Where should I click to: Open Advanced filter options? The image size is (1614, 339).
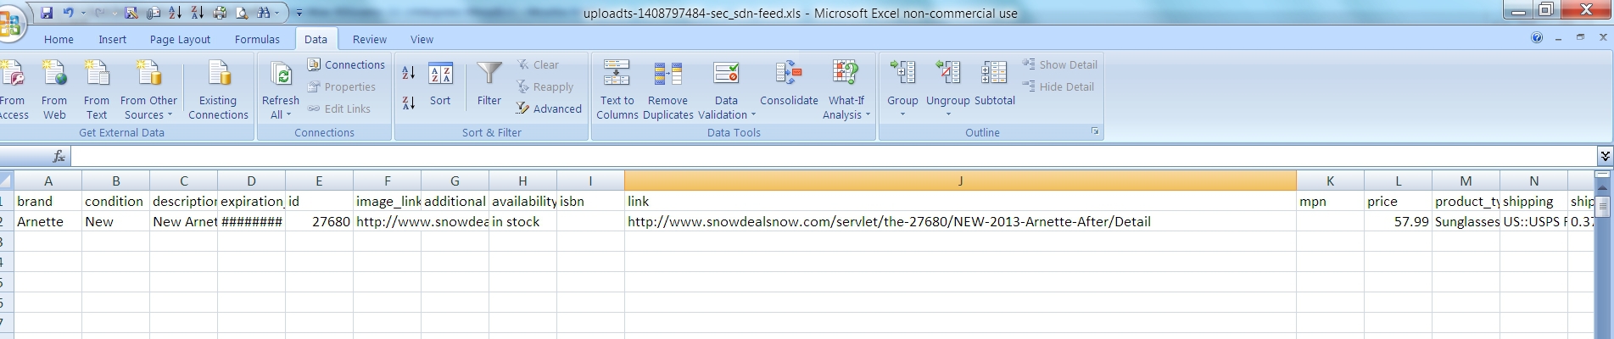coord(549,108)
